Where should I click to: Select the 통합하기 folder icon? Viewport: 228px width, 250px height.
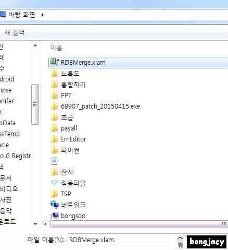click(54, 85)
